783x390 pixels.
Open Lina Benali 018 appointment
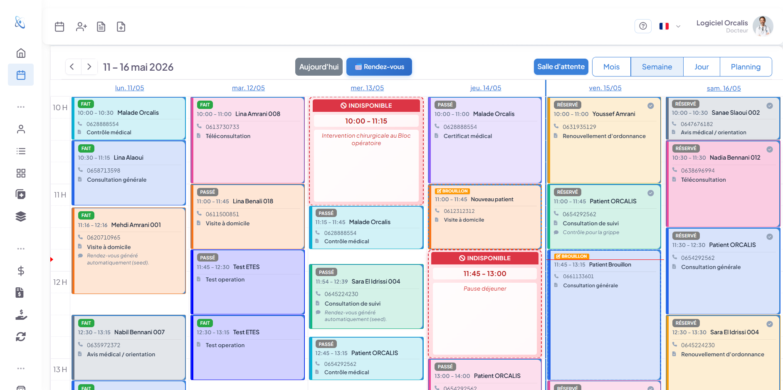click(247, 217)
